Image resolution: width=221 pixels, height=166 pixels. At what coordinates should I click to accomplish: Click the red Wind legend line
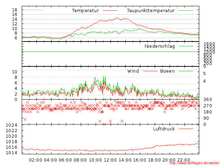coord(150,71)
